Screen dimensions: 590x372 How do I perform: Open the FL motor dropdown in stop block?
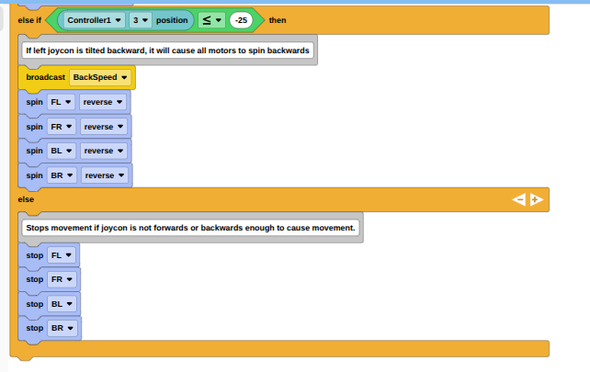[x=62, y=255]
